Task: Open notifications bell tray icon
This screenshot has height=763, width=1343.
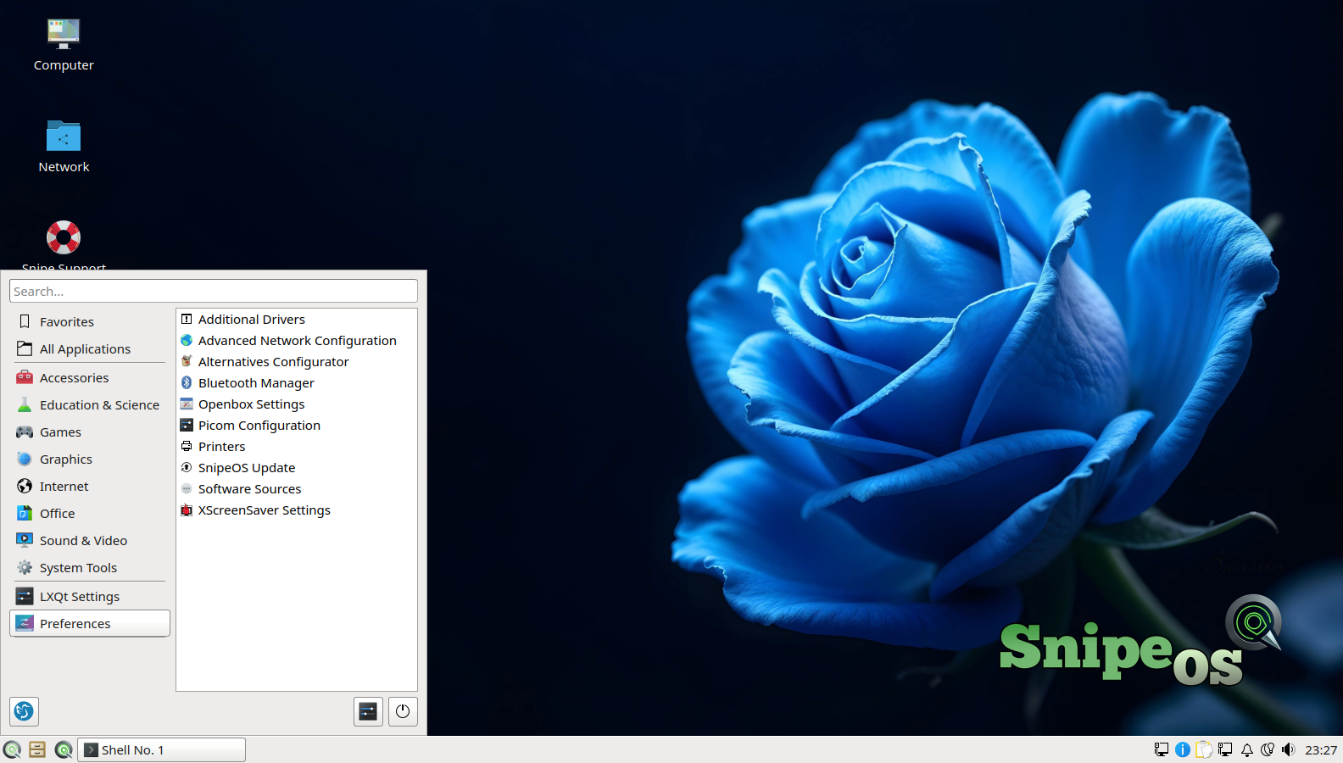Action: (1247, 749)
